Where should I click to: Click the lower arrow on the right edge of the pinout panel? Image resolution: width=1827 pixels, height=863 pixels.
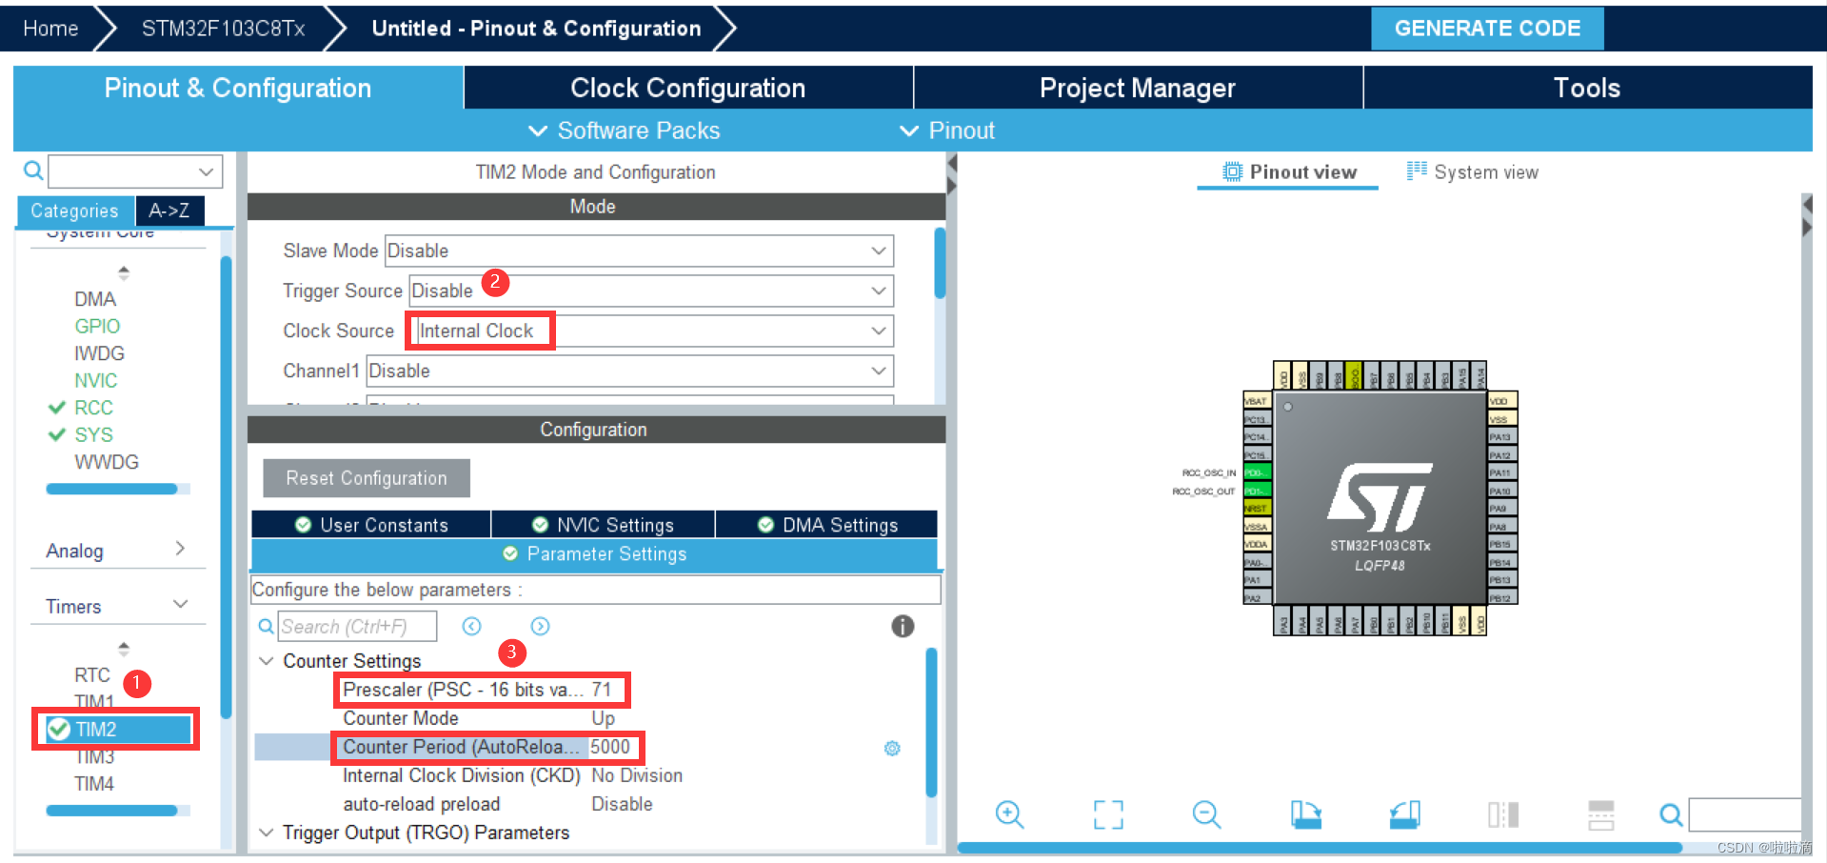[1807, 228]
